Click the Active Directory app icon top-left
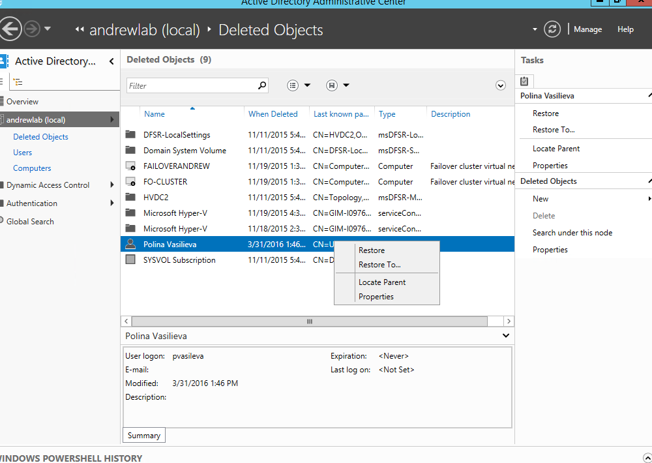652x463 pixels. (x=3, y=61)
